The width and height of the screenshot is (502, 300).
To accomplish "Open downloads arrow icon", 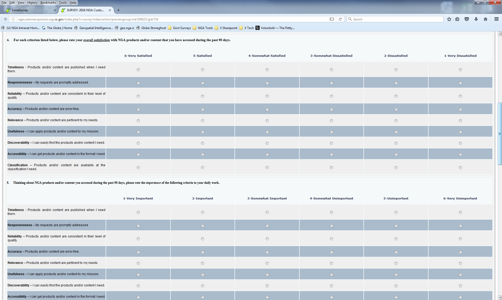I will coord(476,19).
